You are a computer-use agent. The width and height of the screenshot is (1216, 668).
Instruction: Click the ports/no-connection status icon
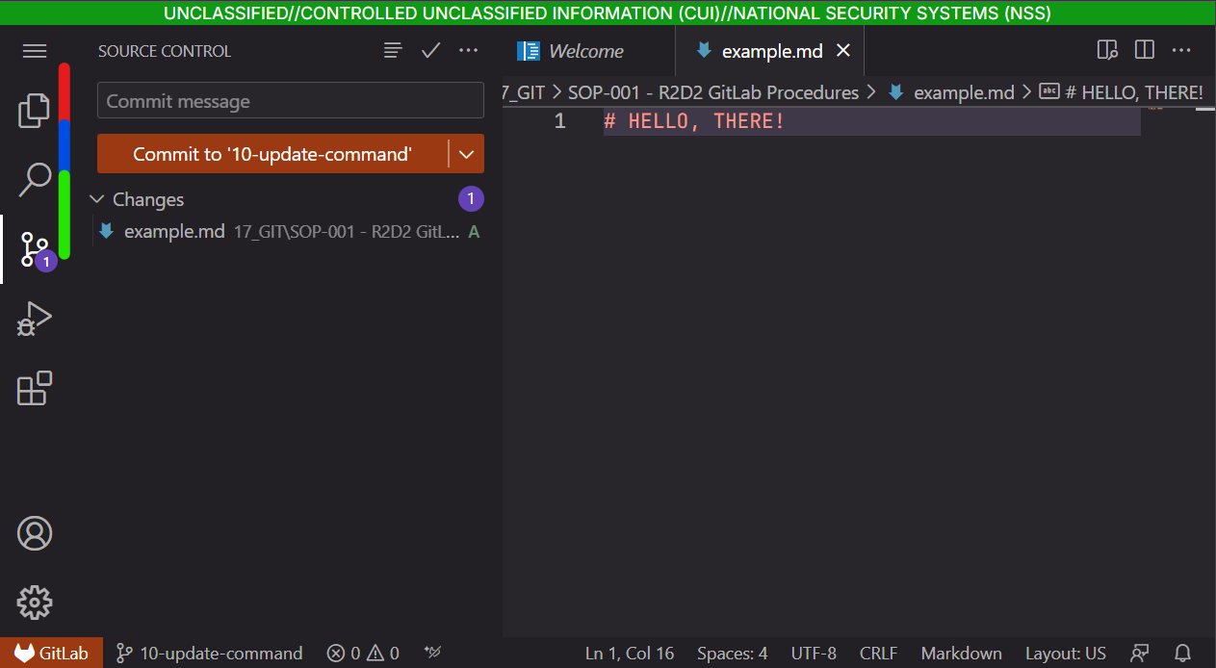coord(432,654)
